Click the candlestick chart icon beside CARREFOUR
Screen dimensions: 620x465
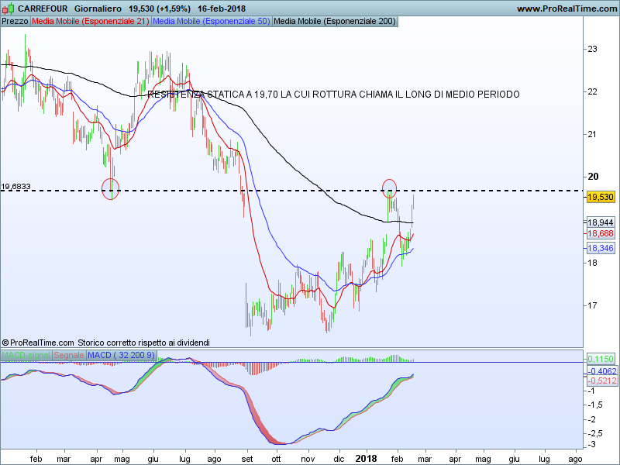tap(8, 9)
